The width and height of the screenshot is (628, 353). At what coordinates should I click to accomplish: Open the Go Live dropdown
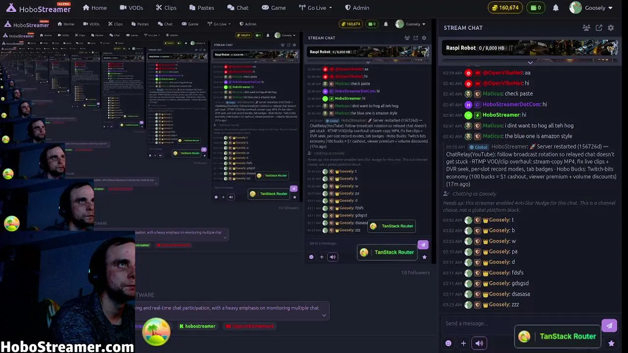click(315, 8)
